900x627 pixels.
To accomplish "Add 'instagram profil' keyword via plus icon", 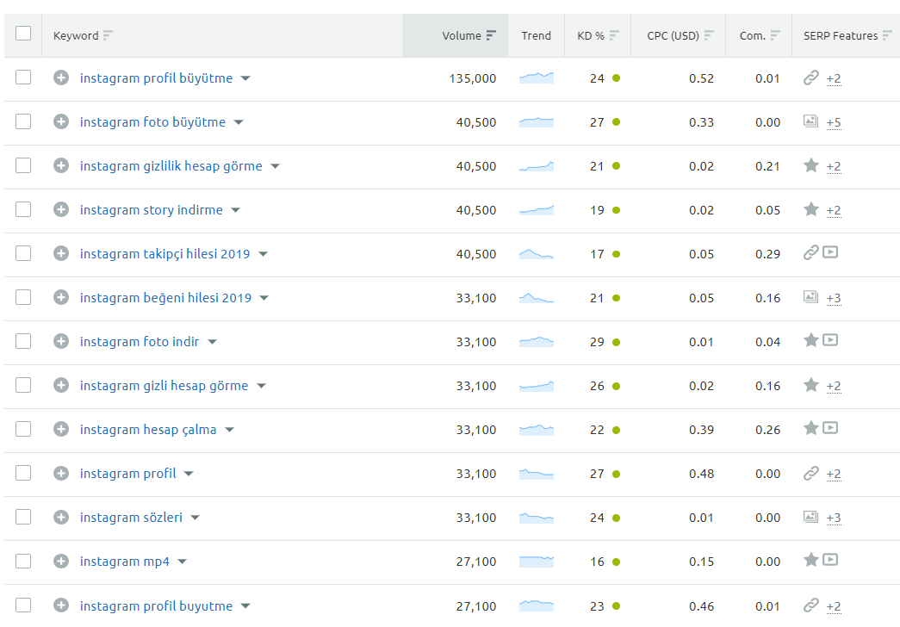I will (x=61, y=473).
